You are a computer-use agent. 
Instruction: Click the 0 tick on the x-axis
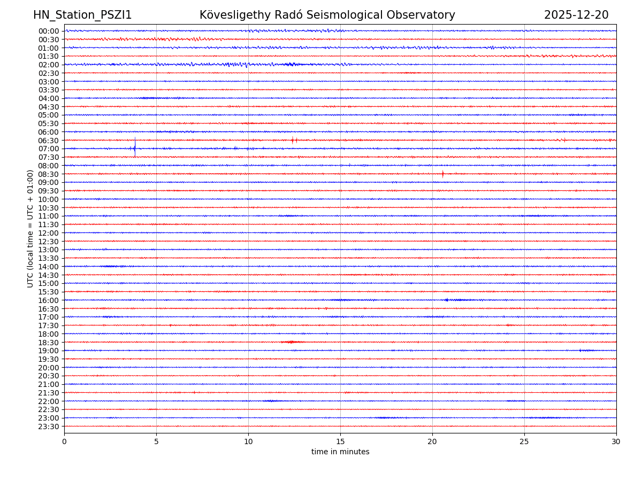[64, 441]
